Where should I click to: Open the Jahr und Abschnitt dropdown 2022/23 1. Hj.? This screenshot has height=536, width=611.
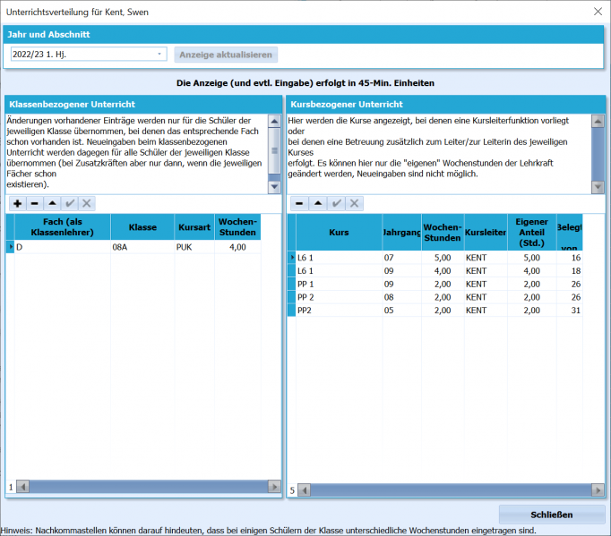(89, 54)
